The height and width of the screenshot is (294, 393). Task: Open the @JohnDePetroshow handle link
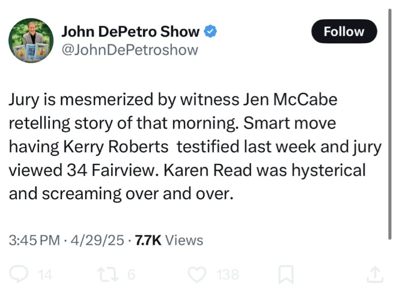pos(130,50)
